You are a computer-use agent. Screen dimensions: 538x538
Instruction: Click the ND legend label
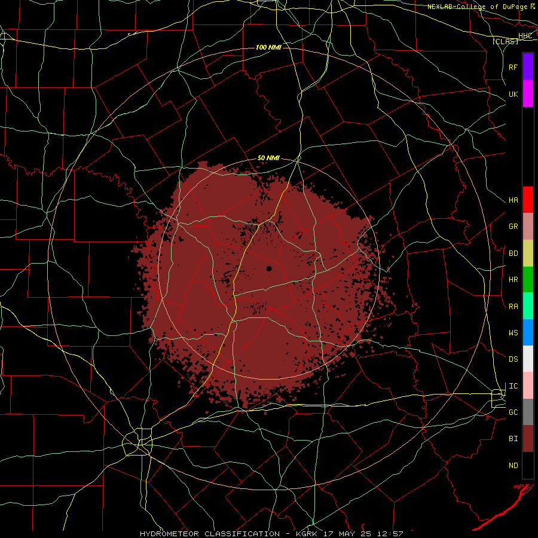click(513, 466)
